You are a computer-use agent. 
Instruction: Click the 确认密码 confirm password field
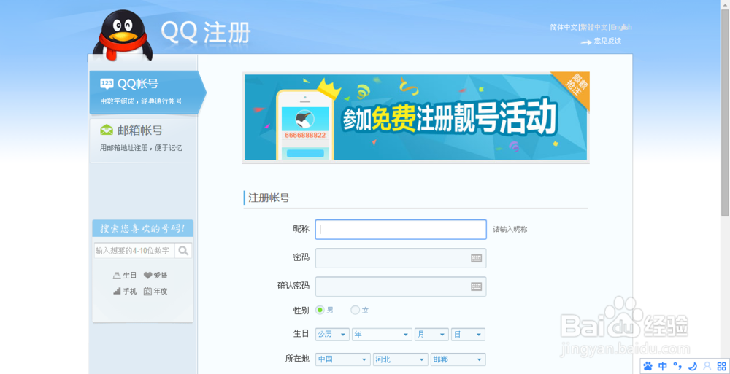[x=401, y=287]
